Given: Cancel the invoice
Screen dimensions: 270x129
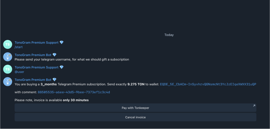Looking at the screenshot, I should (x=135, y=117).
